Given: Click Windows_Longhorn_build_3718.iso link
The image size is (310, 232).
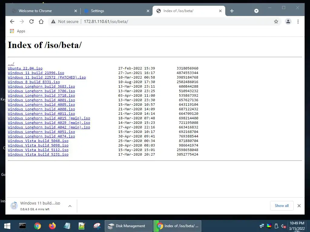Looking at the screenshot, I should pos(41,95).
